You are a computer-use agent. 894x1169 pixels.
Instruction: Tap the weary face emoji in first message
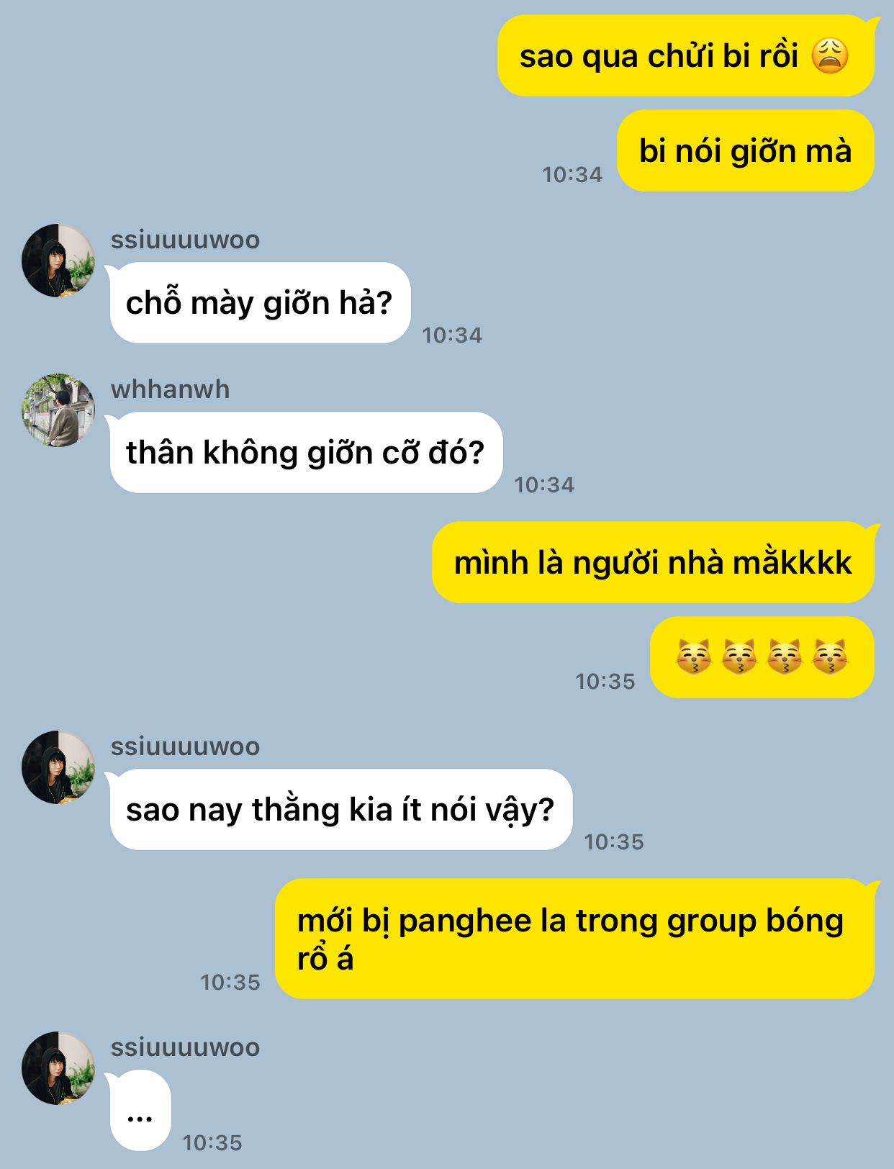click(830, 56)
